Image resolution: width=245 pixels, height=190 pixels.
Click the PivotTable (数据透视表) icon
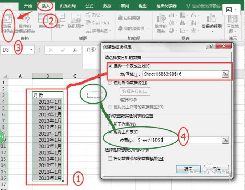[7, 23]
